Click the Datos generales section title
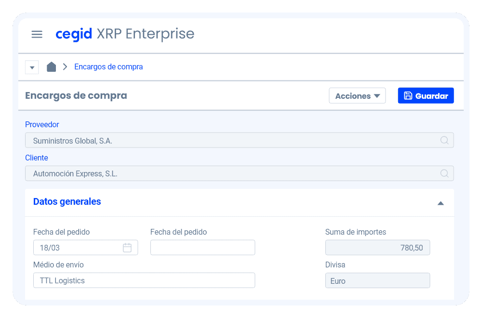This screenshot has width=482, height=318. coord(67,201)
